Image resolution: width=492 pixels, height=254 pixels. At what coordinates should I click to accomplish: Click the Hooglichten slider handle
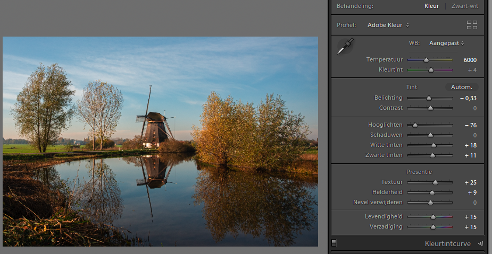tap(415, 125)
